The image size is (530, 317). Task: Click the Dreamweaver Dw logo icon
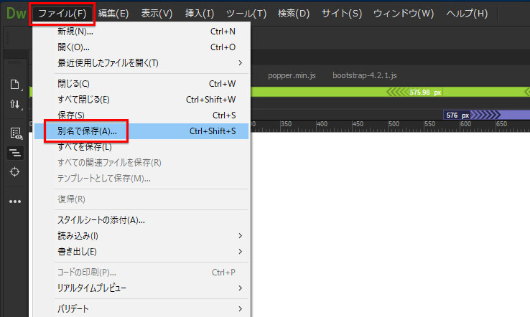pyautogui.click(x=14, y=13)
